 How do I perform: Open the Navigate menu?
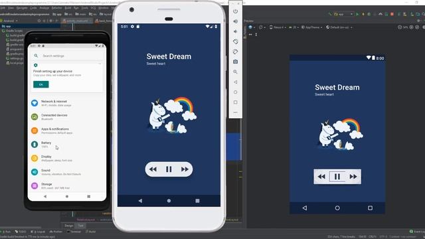22,8
